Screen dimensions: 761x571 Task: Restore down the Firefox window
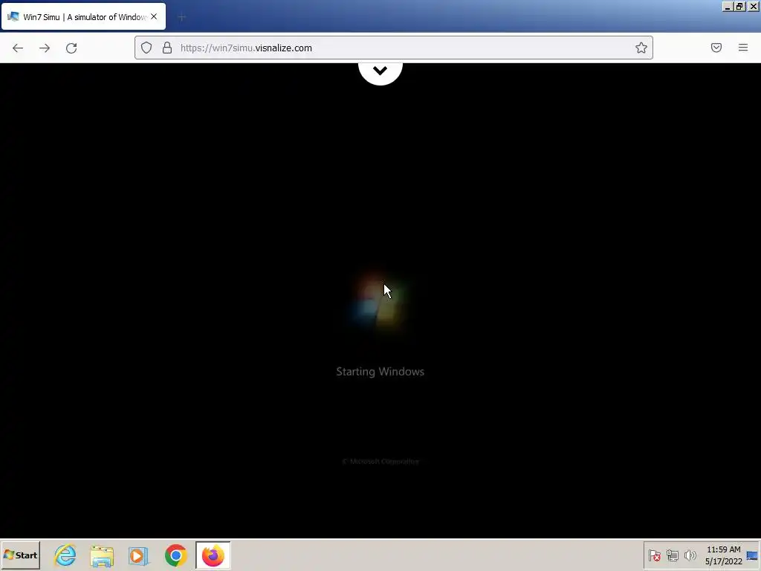point(739,6)
